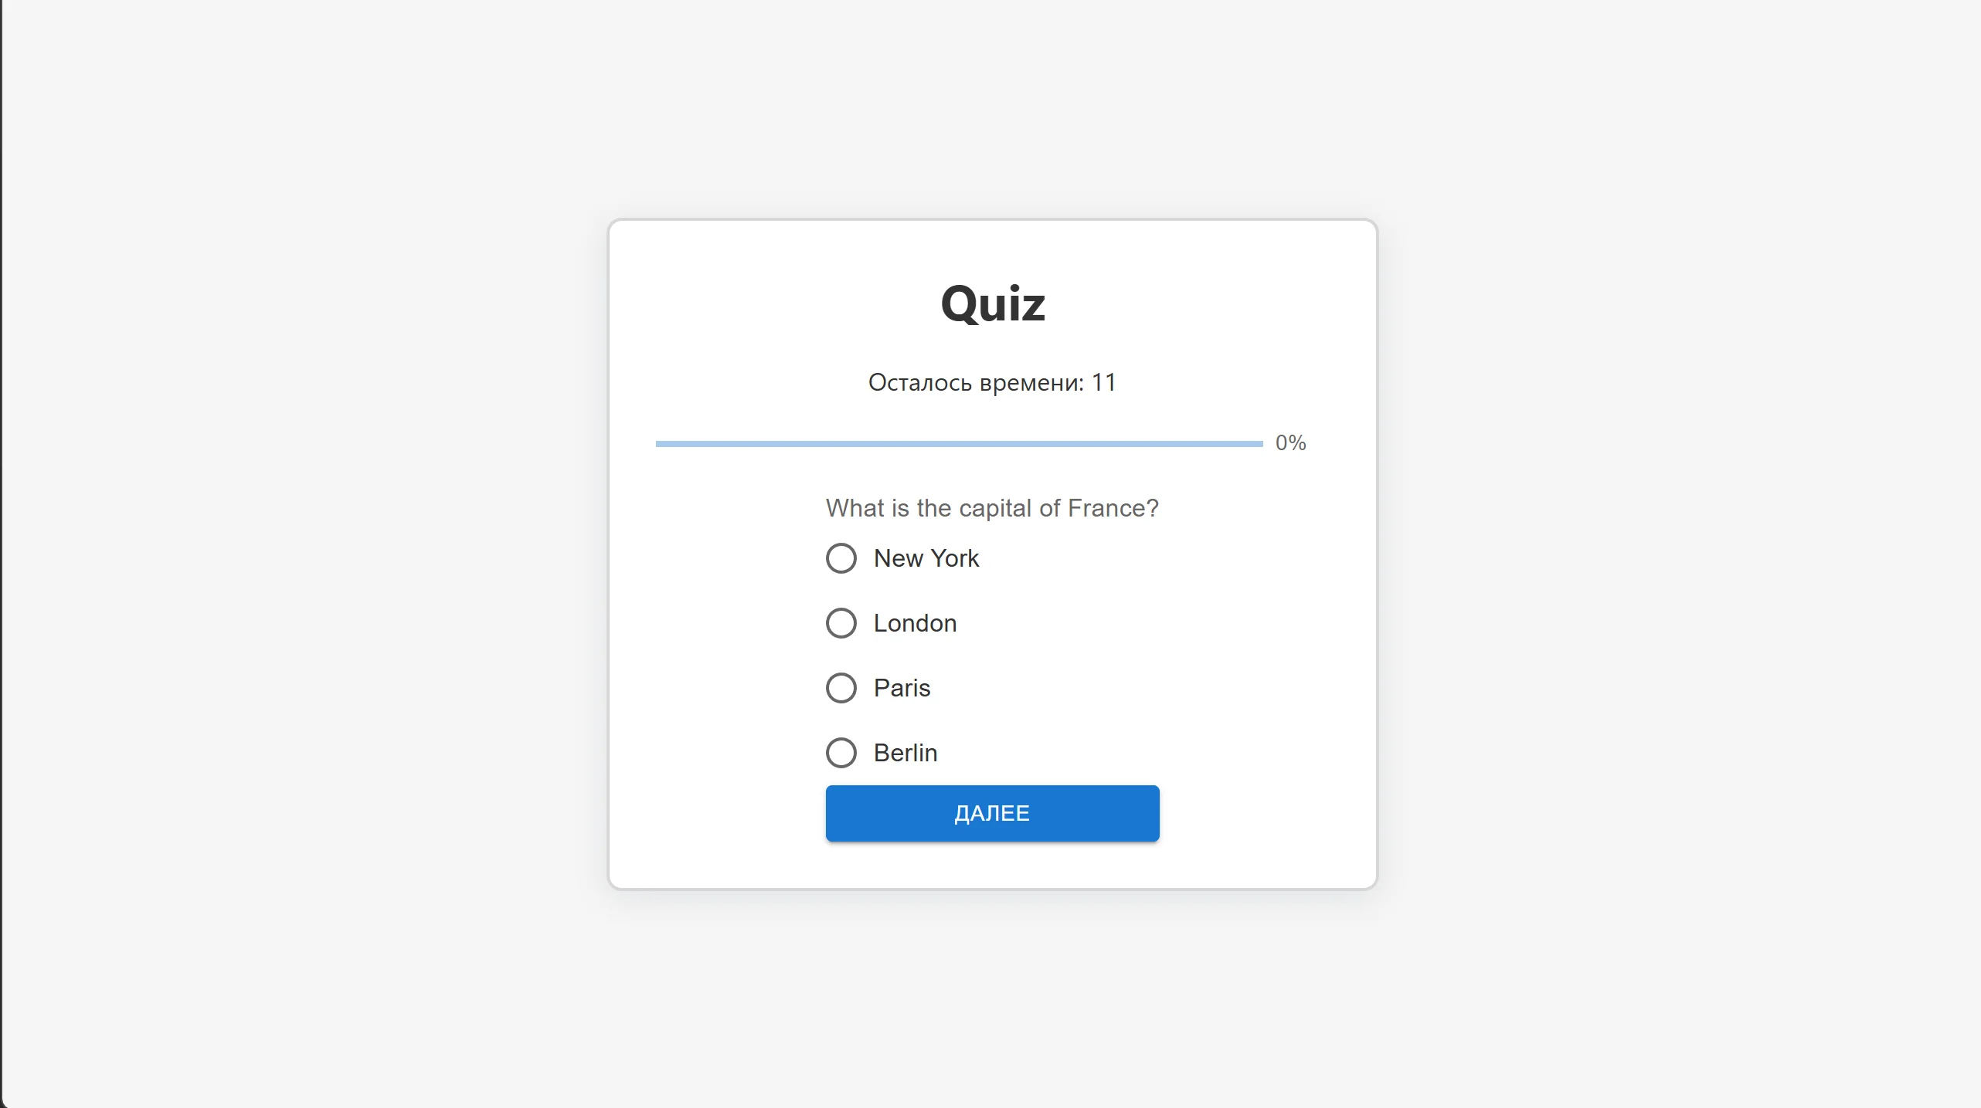Click the 'Berlin' answer text label
The image size is (1981, 1108).
(x=905, y=753)
